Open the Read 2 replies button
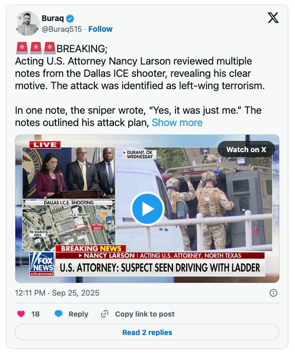Screen dimensions: 295x355 pos(147,332)
